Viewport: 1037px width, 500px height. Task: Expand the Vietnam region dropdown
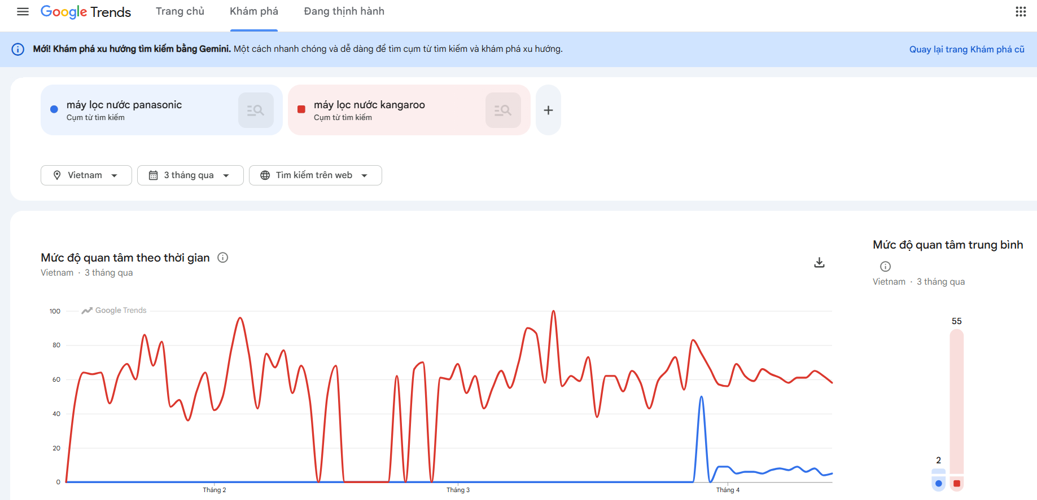pos(86,175)
